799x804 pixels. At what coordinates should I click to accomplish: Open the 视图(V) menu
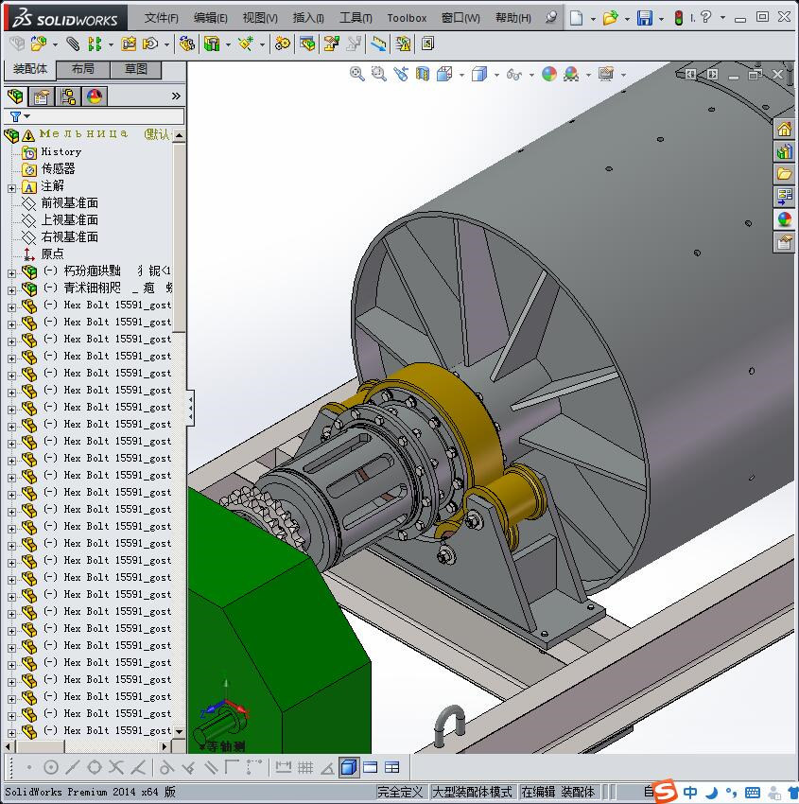tap(260, 18)
